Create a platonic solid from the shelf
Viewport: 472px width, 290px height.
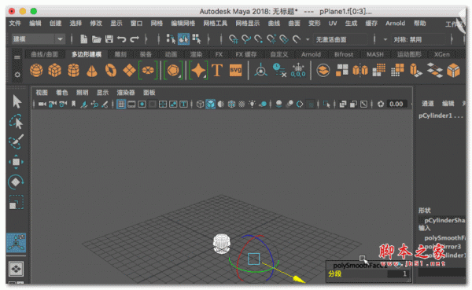(173, 71)
